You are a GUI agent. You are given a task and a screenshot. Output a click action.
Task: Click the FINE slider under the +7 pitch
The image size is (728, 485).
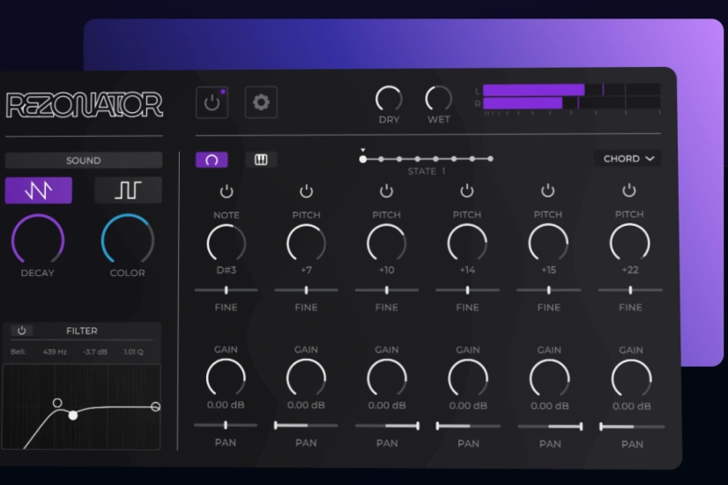click(306, 290)
